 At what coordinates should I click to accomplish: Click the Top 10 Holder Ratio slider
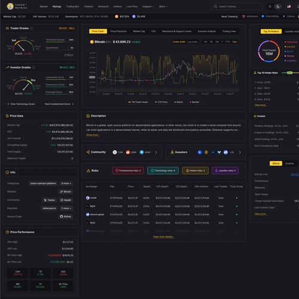point(290,73)
